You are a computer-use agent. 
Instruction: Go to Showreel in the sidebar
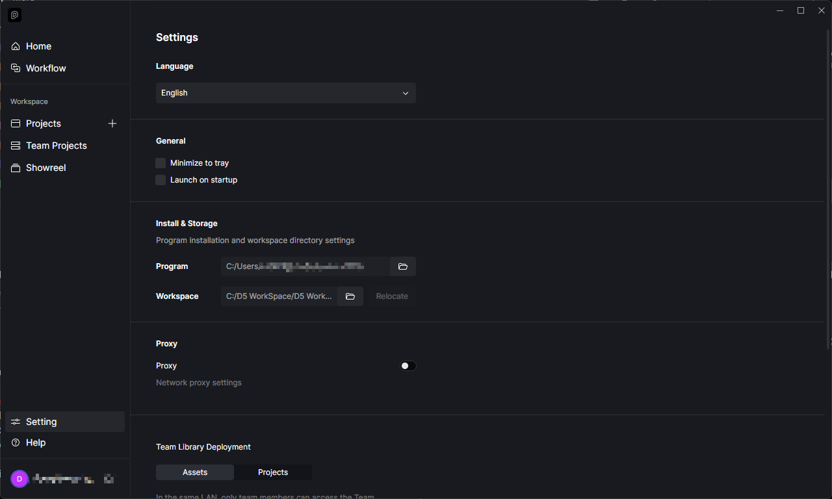point(45,168)
